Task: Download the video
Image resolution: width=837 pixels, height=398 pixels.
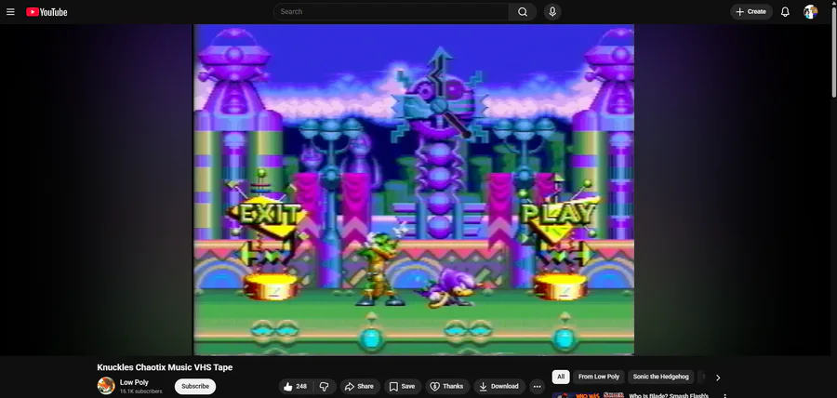Action: [x=499, y=386]
